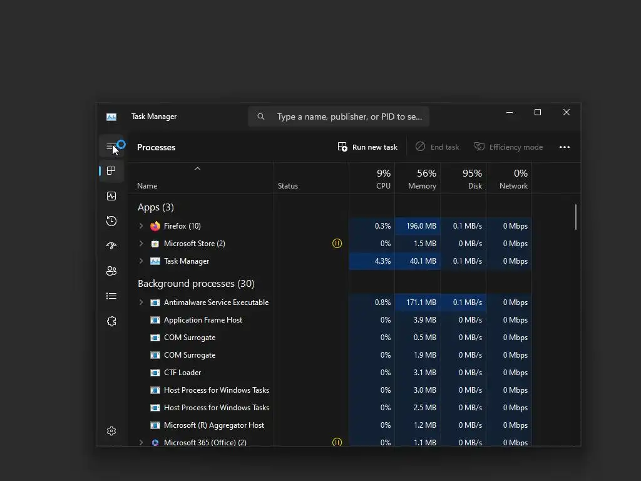Click the End task button

click(x=437, y=147)
